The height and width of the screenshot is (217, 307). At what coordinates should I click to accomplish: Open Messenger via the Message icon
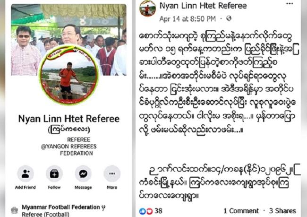83,174
